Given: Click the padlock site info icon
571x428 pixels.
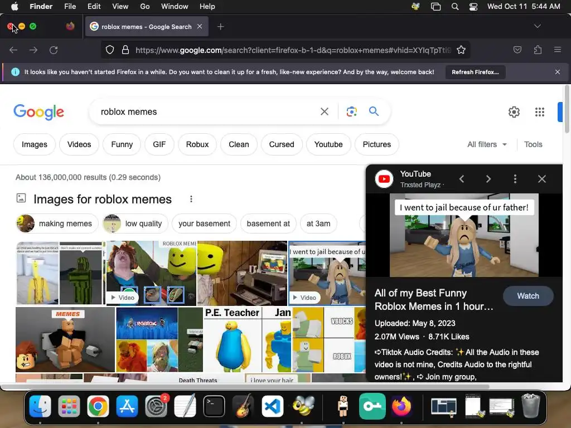Looking at the screenshot, I should 125,50.
